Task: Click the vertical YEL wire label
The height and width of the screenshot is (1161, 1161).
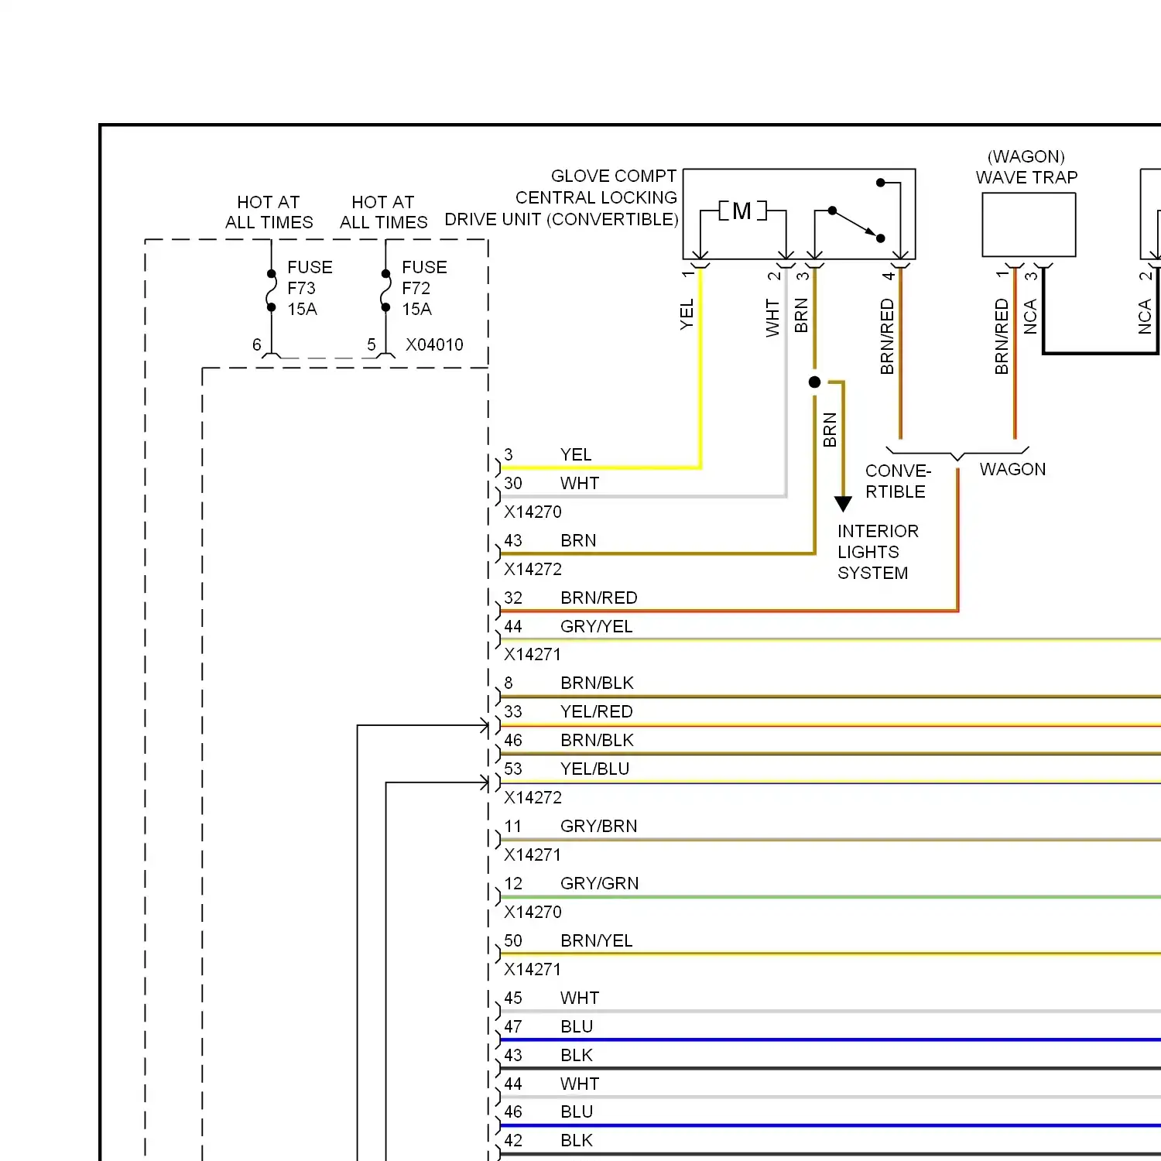Action: point(687,314)
